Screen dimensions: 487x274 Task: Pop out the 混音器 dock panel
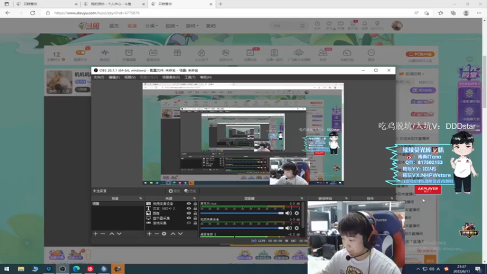(301, 198)
